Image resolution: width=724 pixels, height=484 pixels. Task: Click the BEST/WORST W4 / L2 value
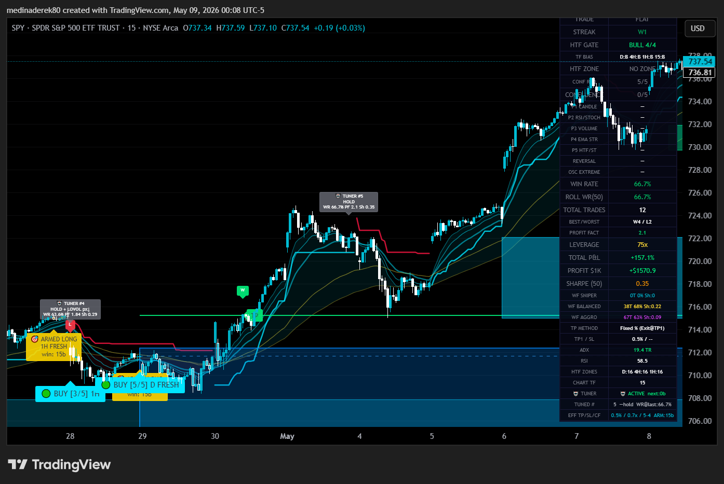point(642,222)
